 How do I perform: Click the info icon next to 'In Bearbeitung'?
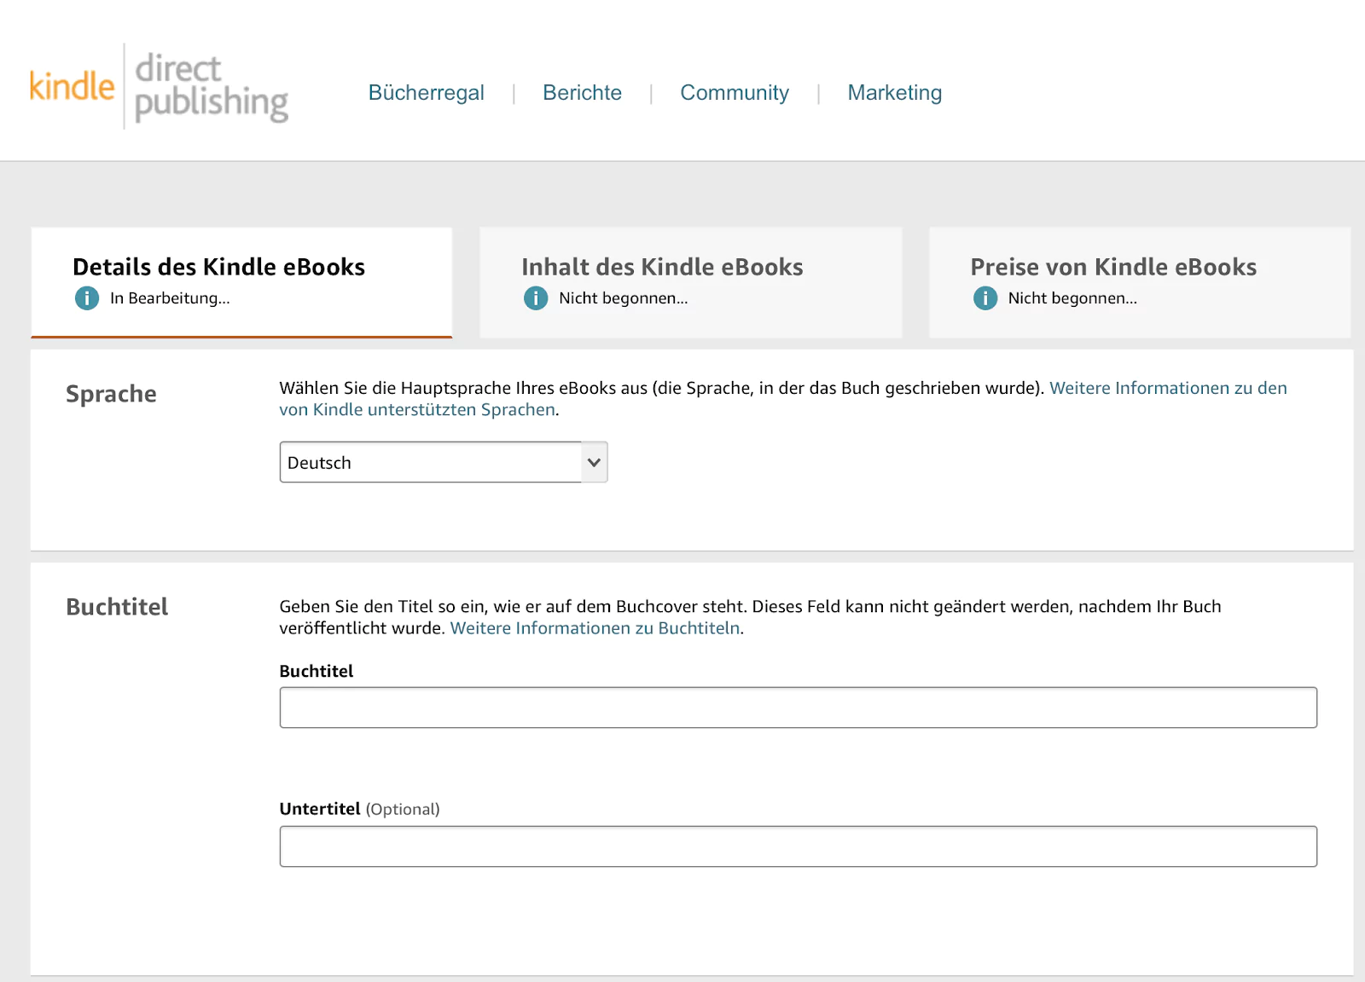click(x=85, y=298)
